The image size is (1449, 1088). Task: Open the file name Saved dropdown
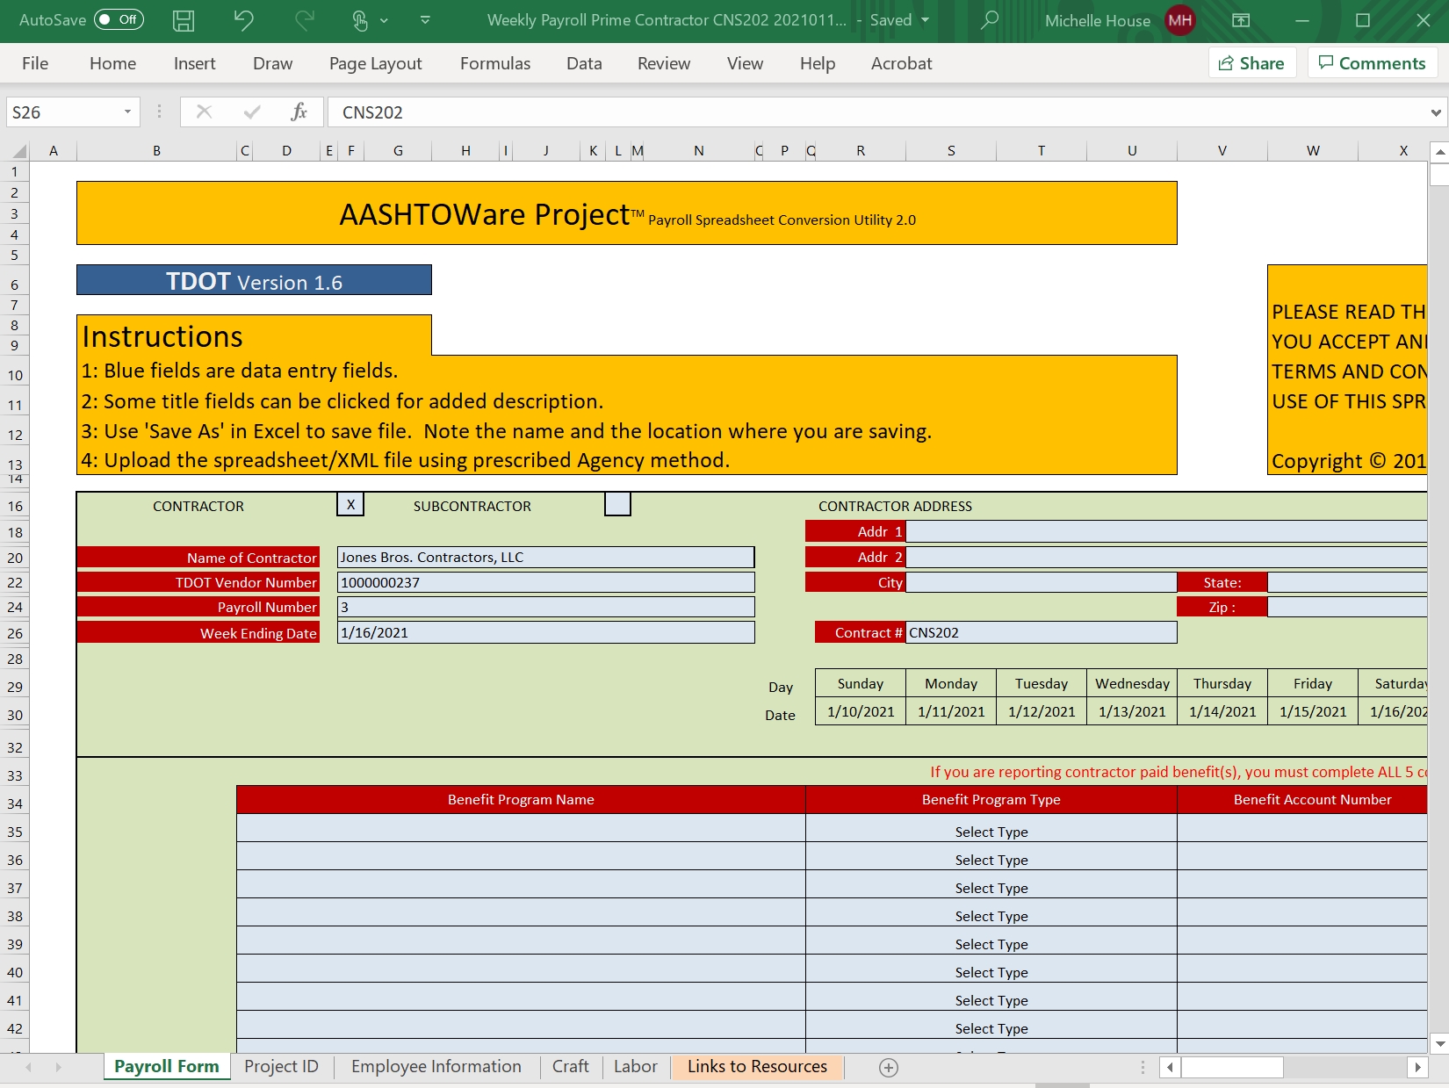click(x=925, y=20)
